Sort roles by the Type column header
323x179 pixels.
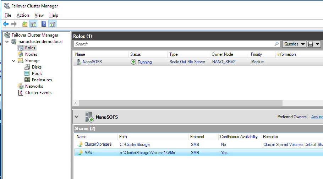(188, 54)
